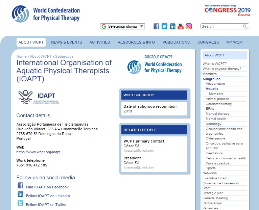The image size is (259, 210).
Task: Open Executive Board in sidebar
Action: click(215, 178)
